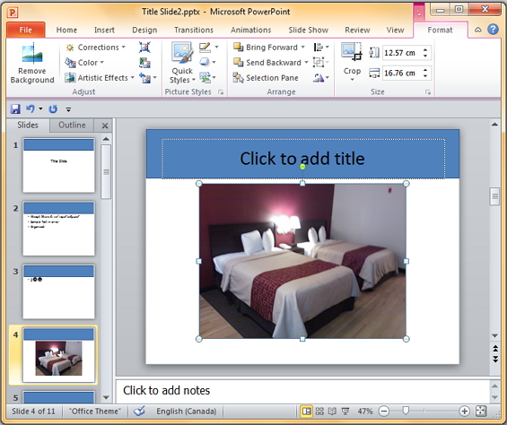Open the Selection Pane
The width and height of the screenshot is (507, 425).
pyautogui.click(x=266, y=78)
